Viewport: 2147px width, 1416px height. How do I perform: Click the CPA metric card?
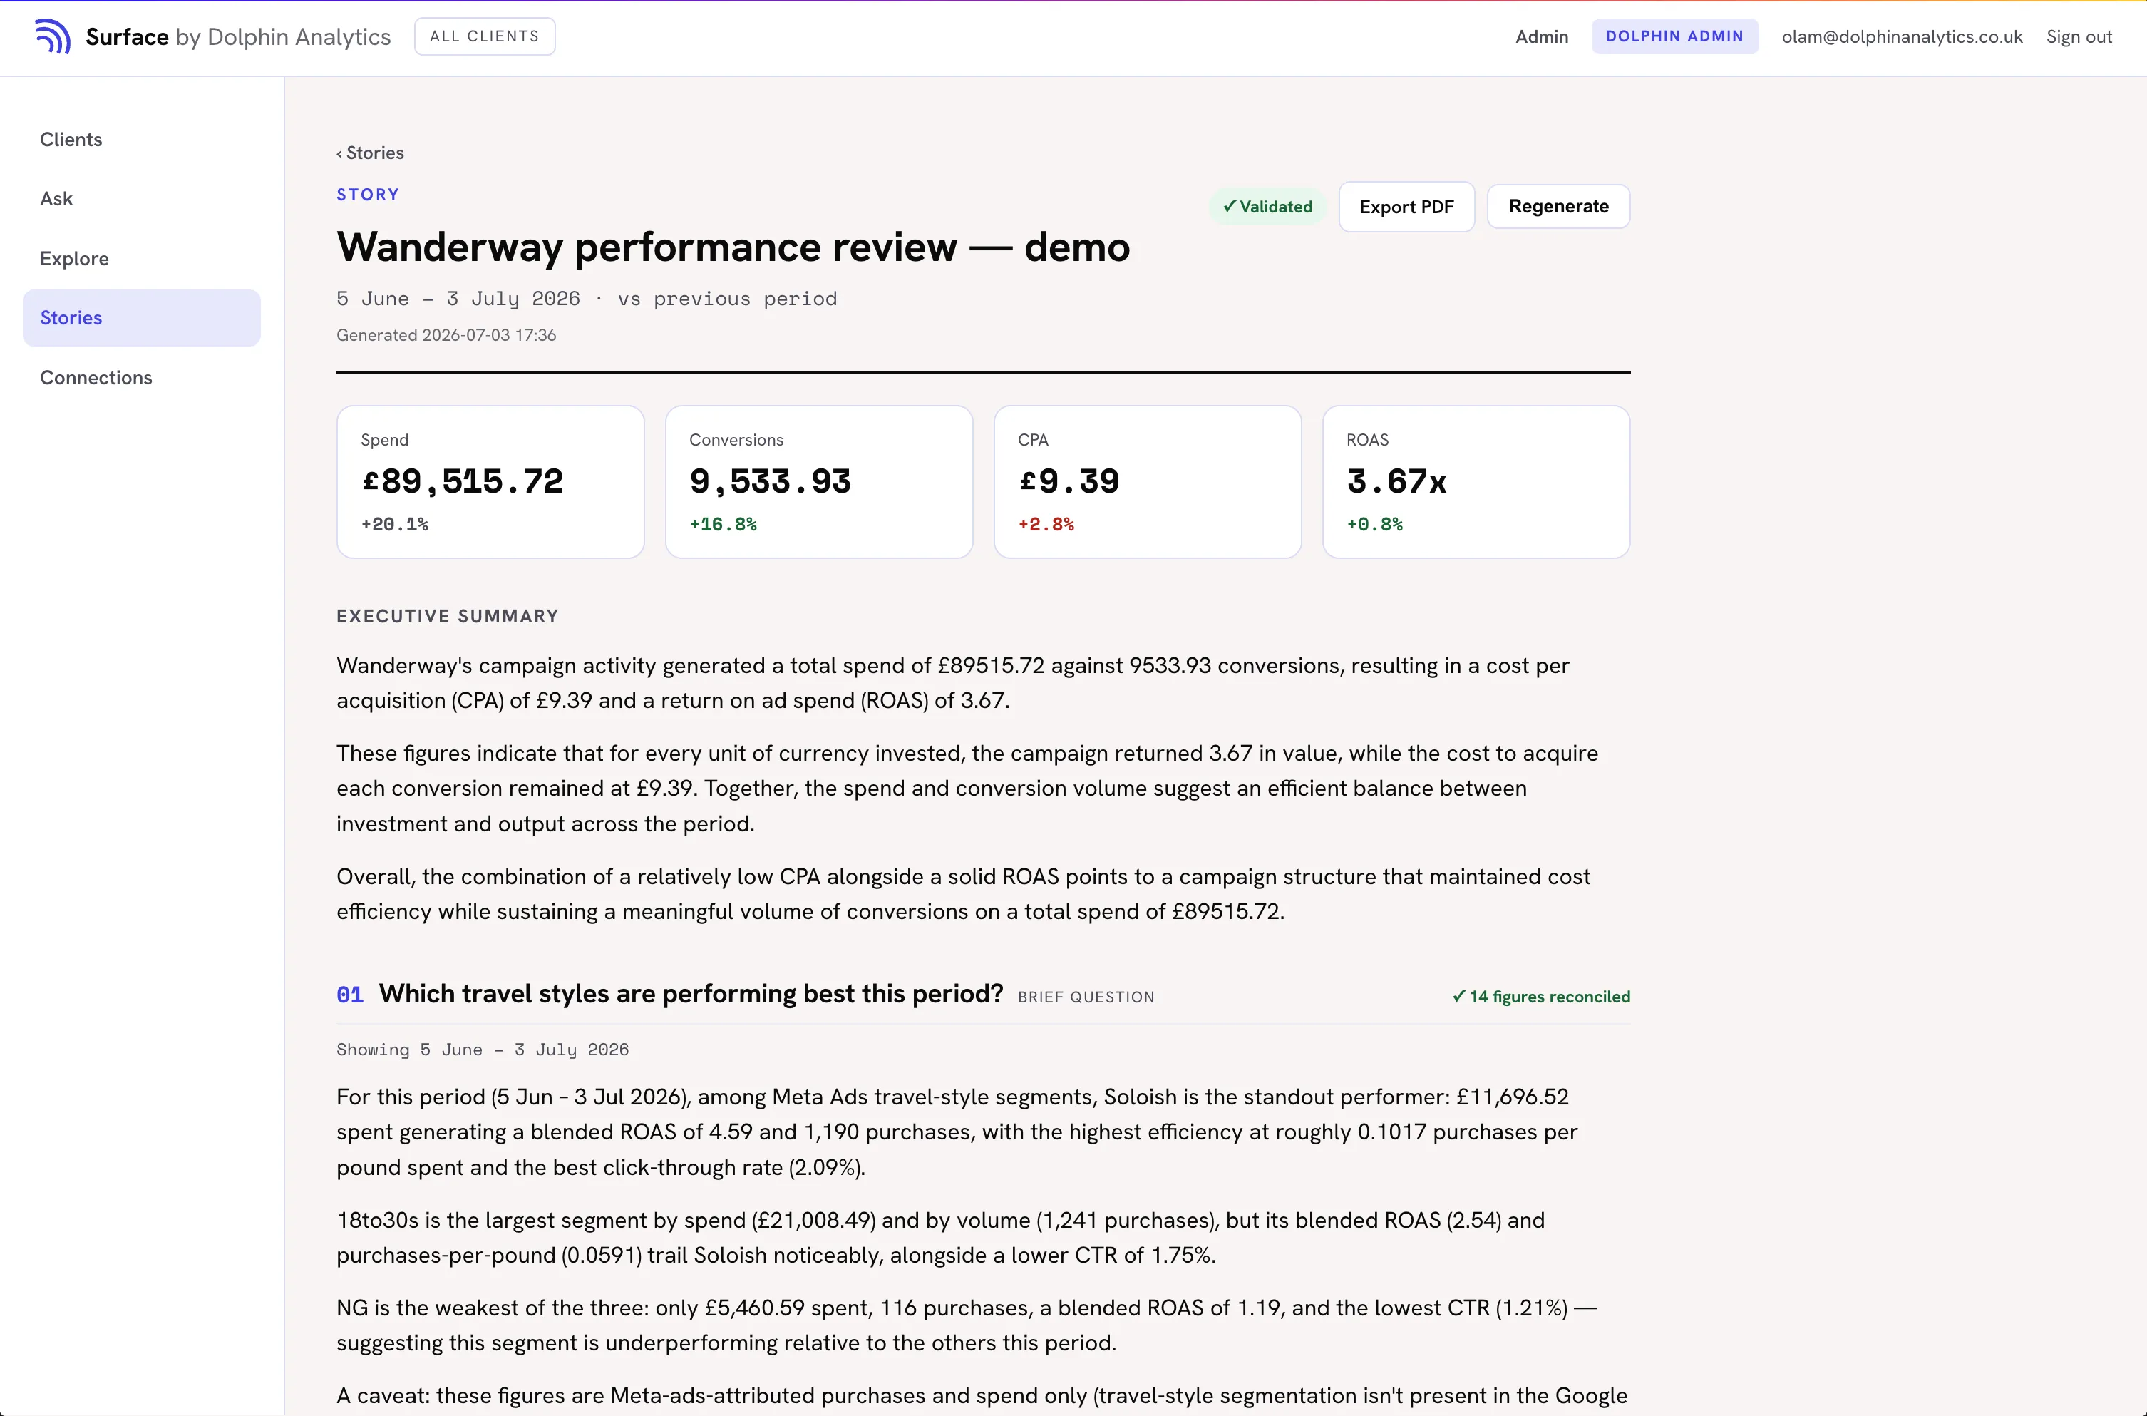click(1148, 481)
